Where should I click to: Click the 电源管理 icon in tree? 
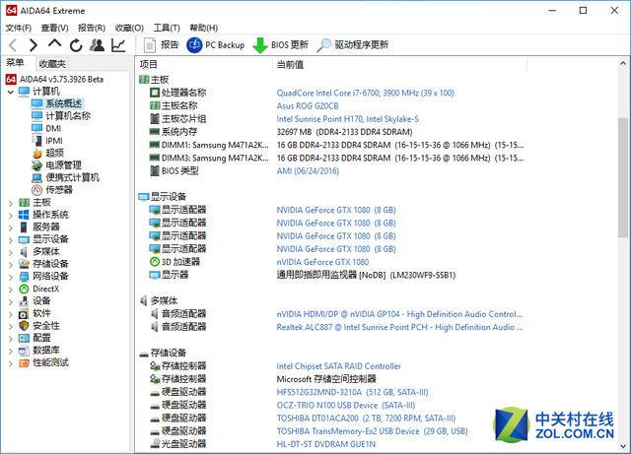point(37,165)
